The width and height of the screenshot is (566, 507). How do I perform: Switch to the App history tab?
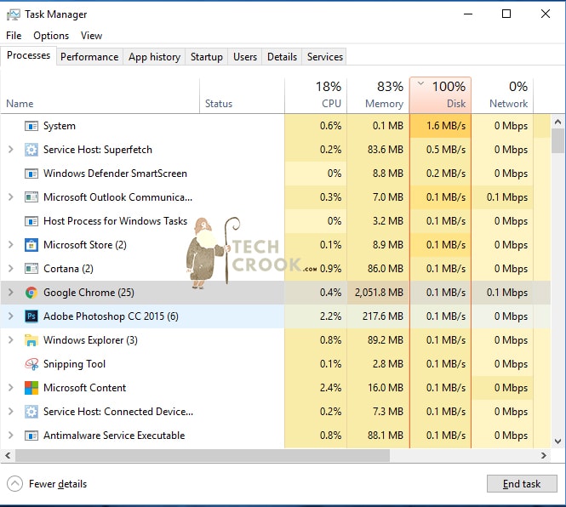click(155, 57)
